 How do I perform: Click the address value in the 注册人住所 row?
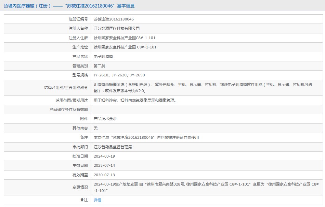click(x=125, y=38)
